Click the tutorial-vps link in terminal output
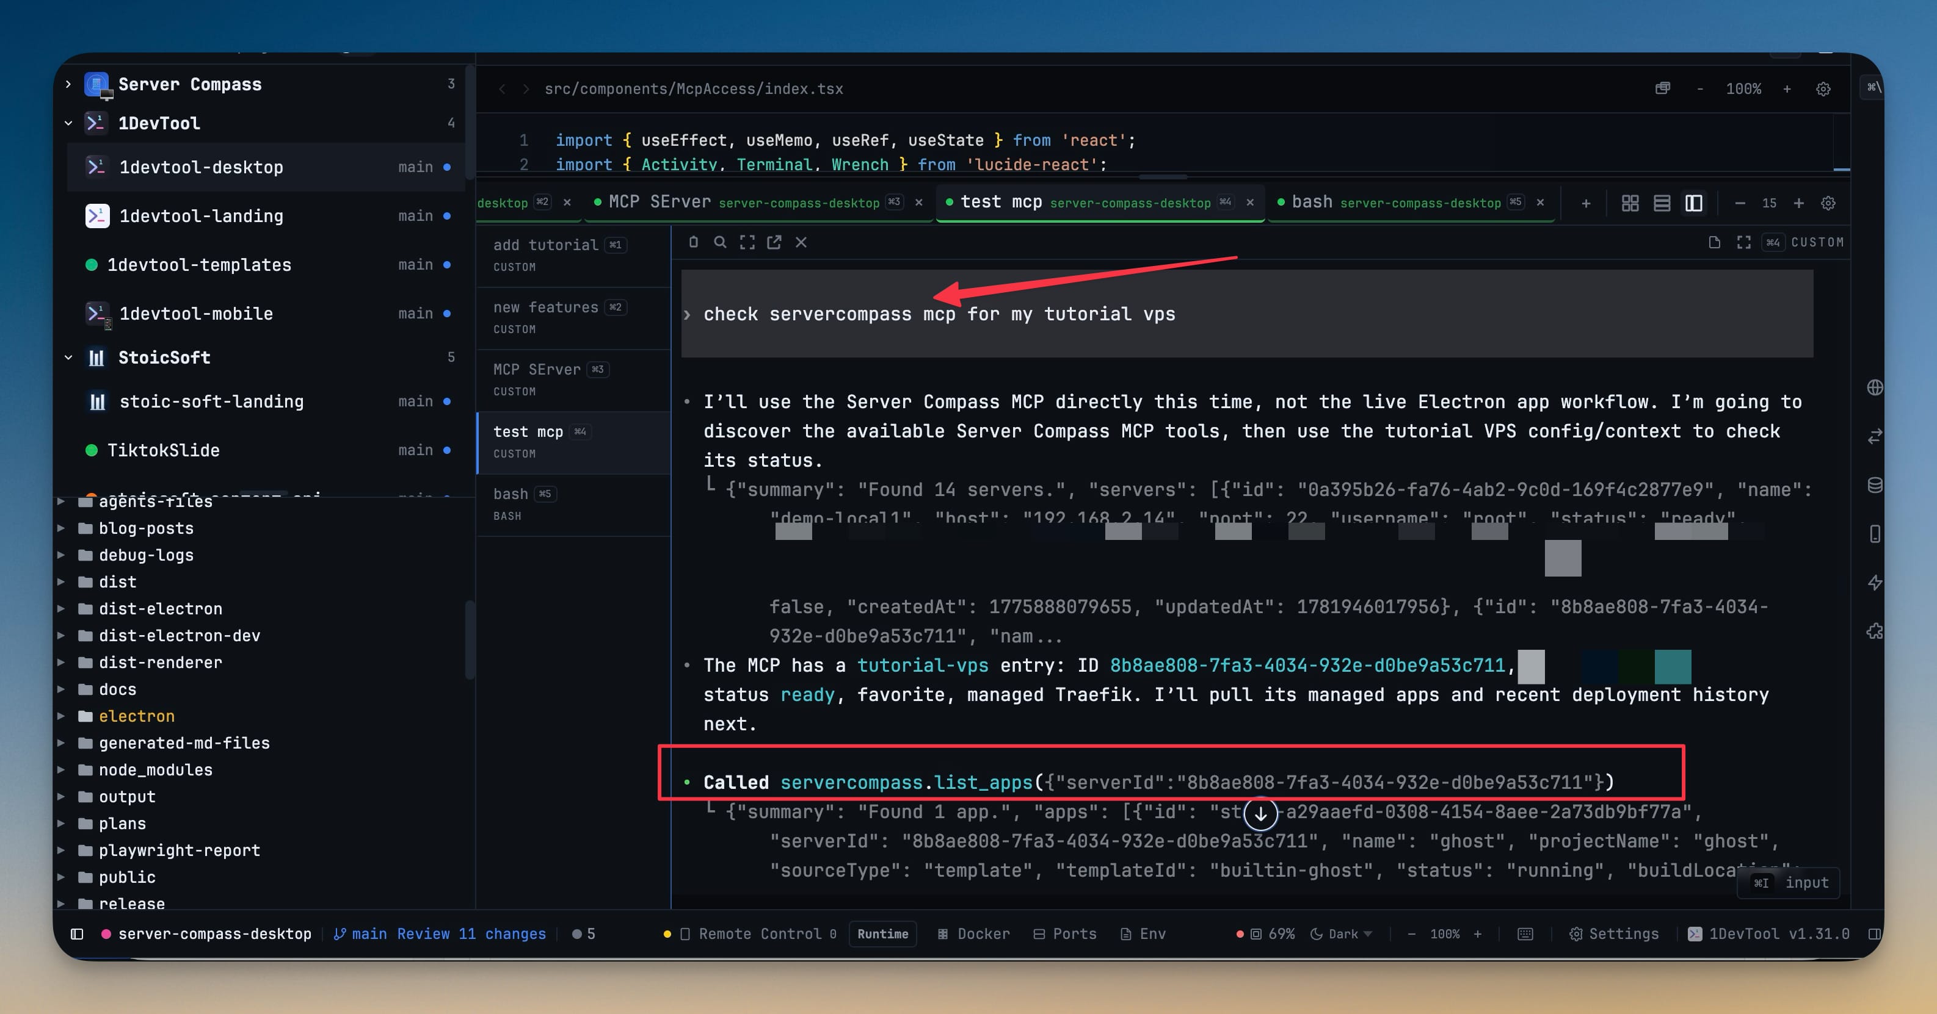The image size is (1937, 1014). pyautogui.click(x=923, y=666)
